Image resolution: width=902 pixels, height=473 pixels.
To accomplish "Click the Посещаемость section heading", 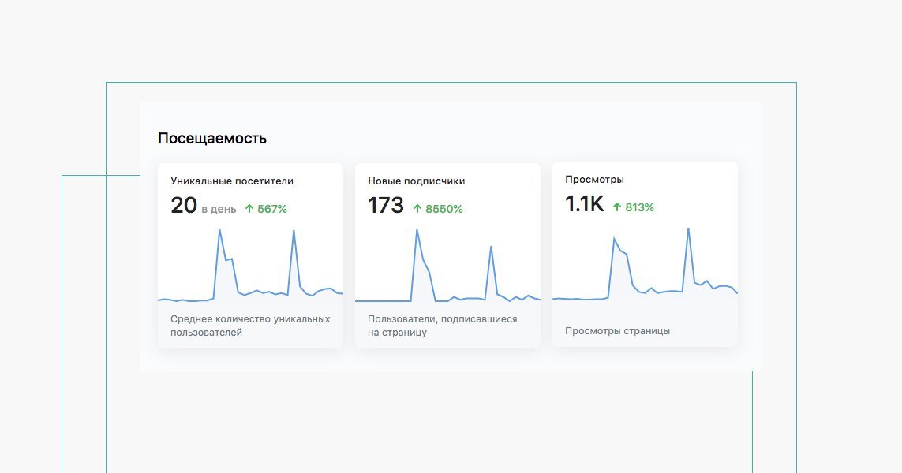I will tap(212, 139).
